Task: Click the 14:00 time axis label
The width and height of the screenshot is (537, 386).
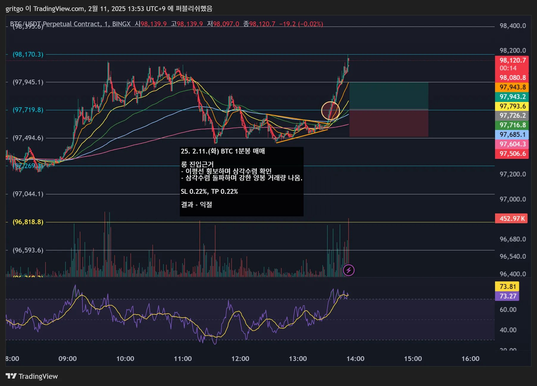Action: click(355, 359)
